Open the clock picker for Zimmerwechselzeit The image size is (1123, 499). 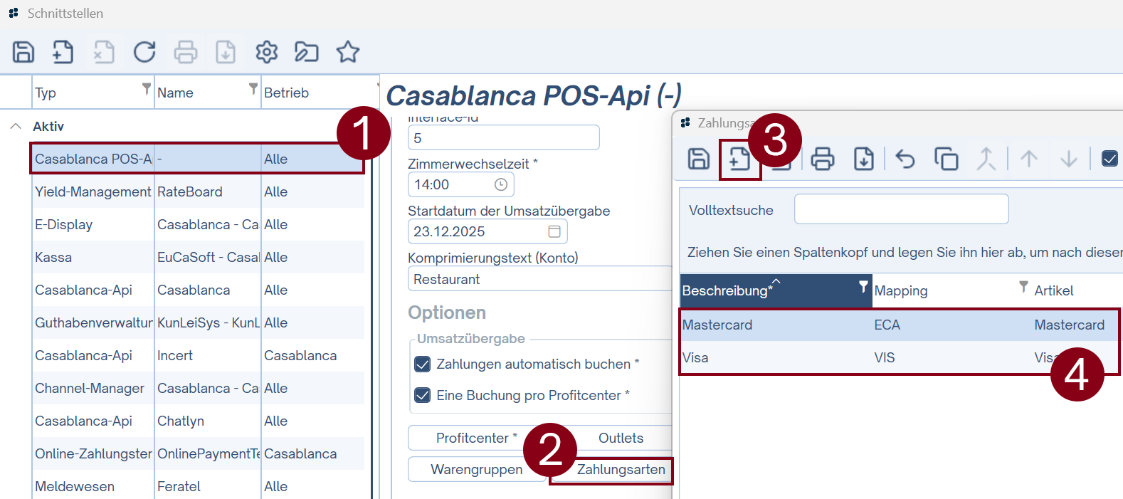click(x=501, y=184)
